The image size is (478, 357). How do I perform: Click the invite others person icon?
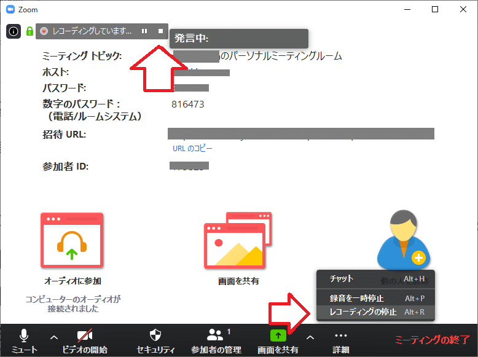click(x=404, y=239)
